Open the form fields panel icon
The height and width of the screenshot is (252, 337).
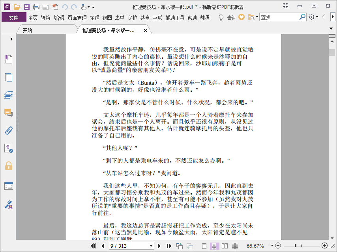click(x=9, y=186)
